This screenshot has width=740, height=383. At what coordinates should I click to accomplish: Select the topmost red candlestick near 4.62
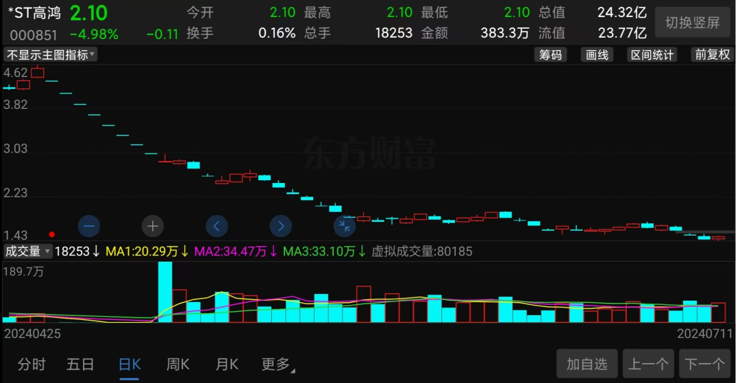tap(37, 72)
